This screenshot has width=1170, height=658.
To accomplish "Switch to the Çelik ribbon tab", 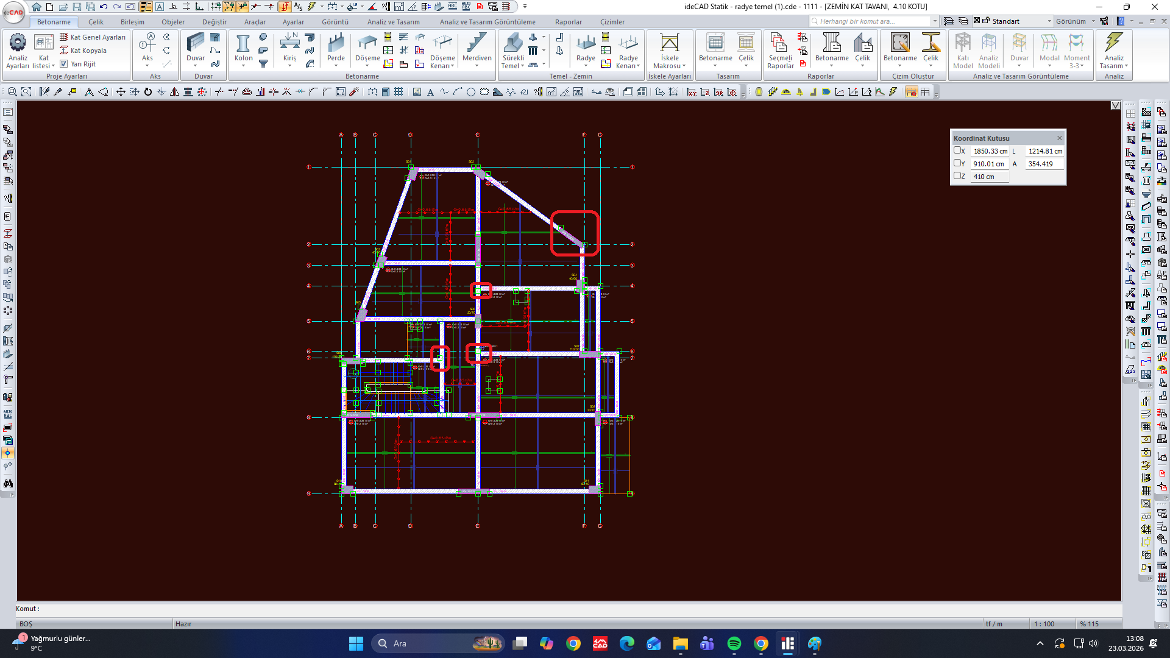I will (96, 22).
